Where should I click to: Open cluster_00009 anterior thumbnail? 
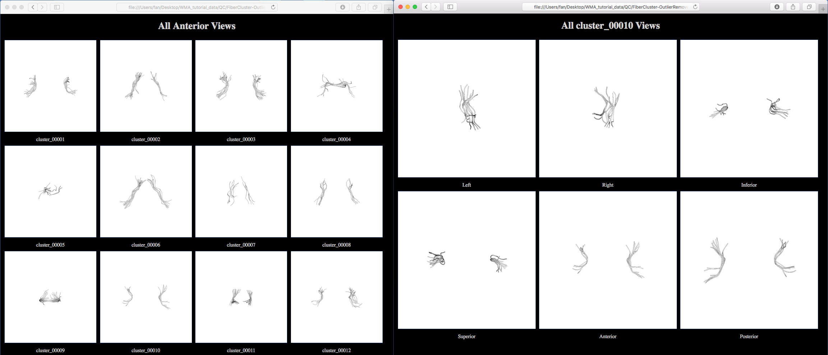pyautogui.click(x=50, y=297)
